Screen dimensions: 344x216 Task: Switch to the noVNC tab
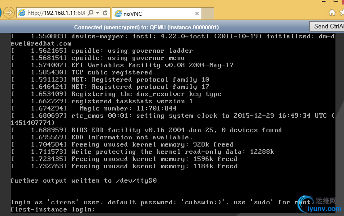[144, 14]
